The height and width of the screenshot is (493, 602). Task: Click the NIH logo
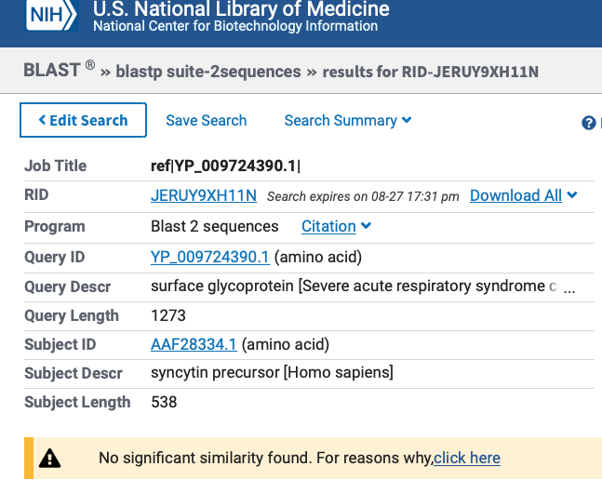pos(52,15)
